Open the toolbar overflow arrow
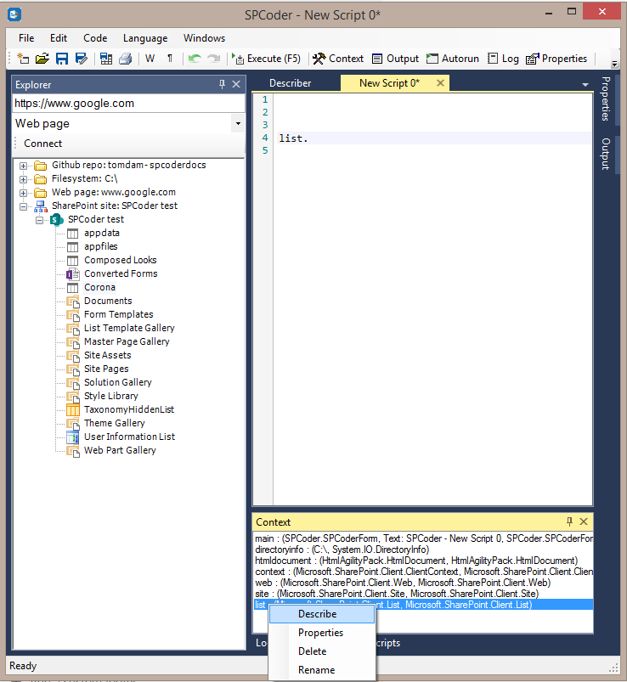 (614, 64)
